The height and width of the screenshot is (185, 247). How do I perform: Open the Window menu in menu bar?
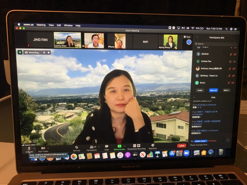click(x=68, y=25)
